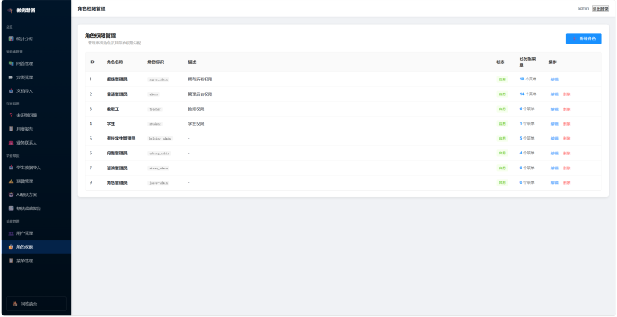This screenshot has width=617, height=317.
Task: Edit the role with ID 9
Action: click(x=554, y=182)
